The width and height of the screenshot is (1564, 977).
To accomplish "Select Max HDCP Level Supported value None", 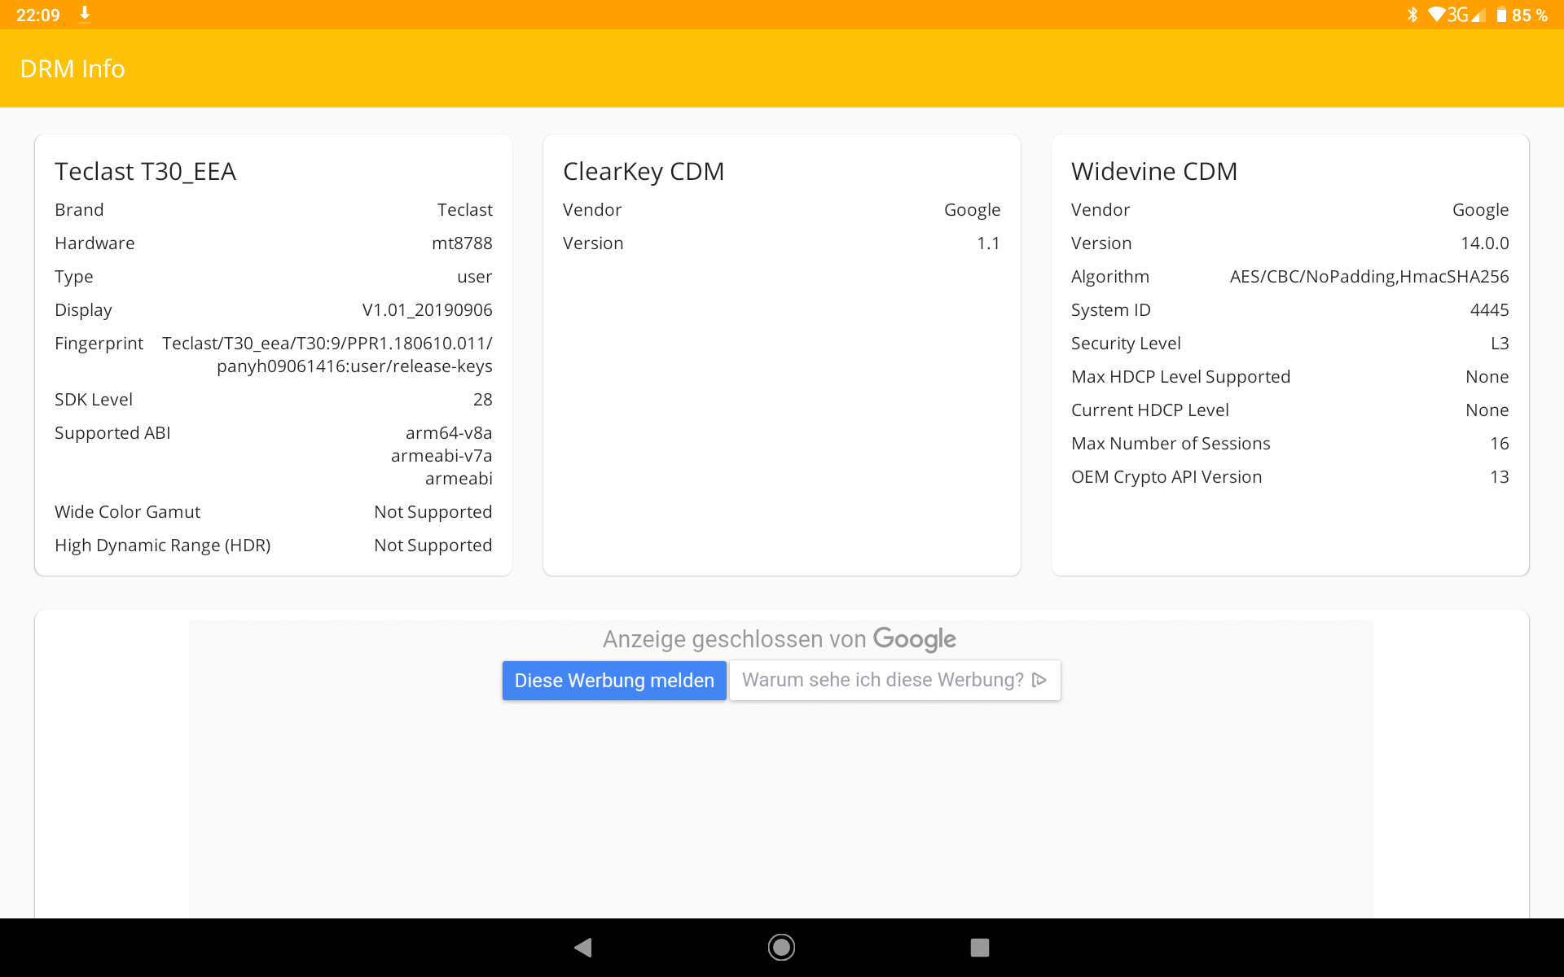I will (1487, 377).
